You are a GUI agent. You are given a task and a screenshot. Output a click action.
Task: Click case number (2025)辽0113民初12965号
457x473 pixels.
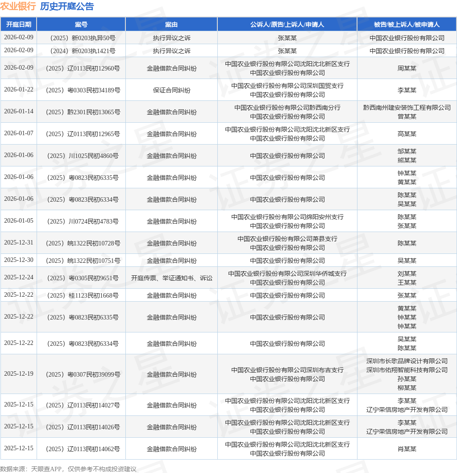click(81, 134)
